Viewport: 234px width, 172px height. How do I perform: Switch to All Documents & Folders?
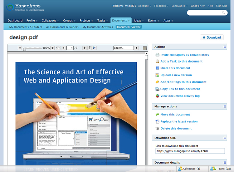click(62, 27)
